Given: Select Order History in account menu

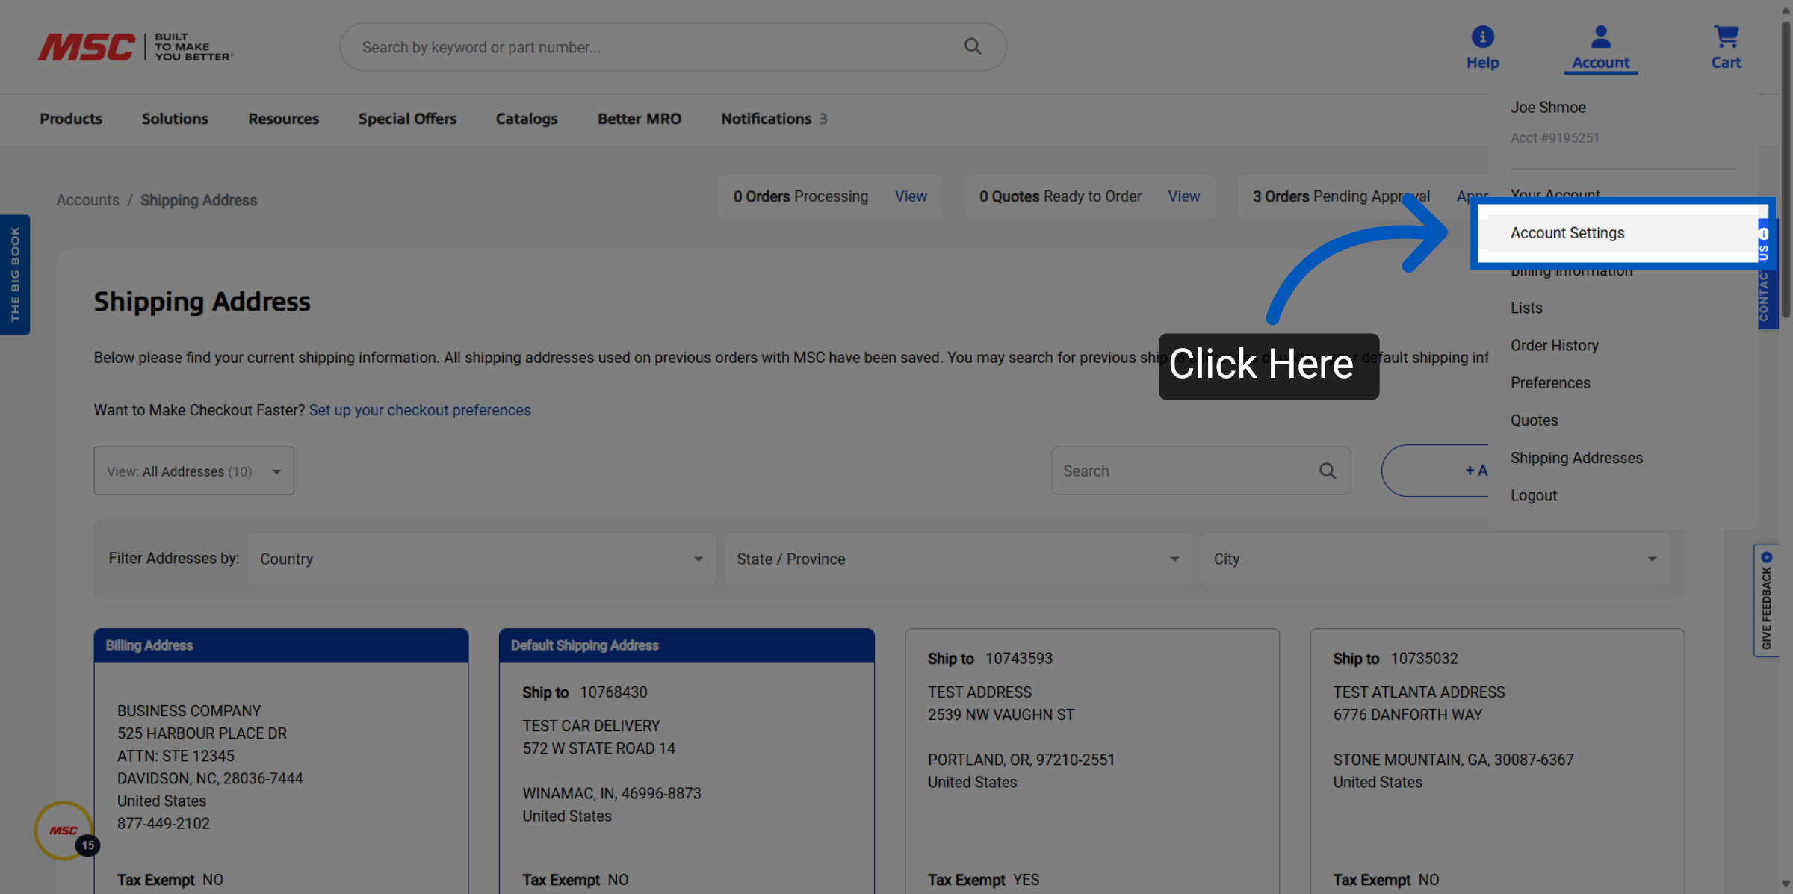Looking at the screenshot, I should (x=1555, y=345).
